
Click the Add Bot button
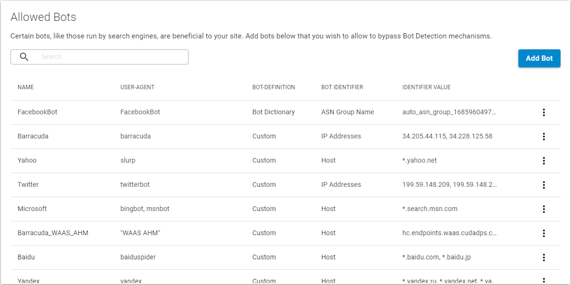point(539,58)
